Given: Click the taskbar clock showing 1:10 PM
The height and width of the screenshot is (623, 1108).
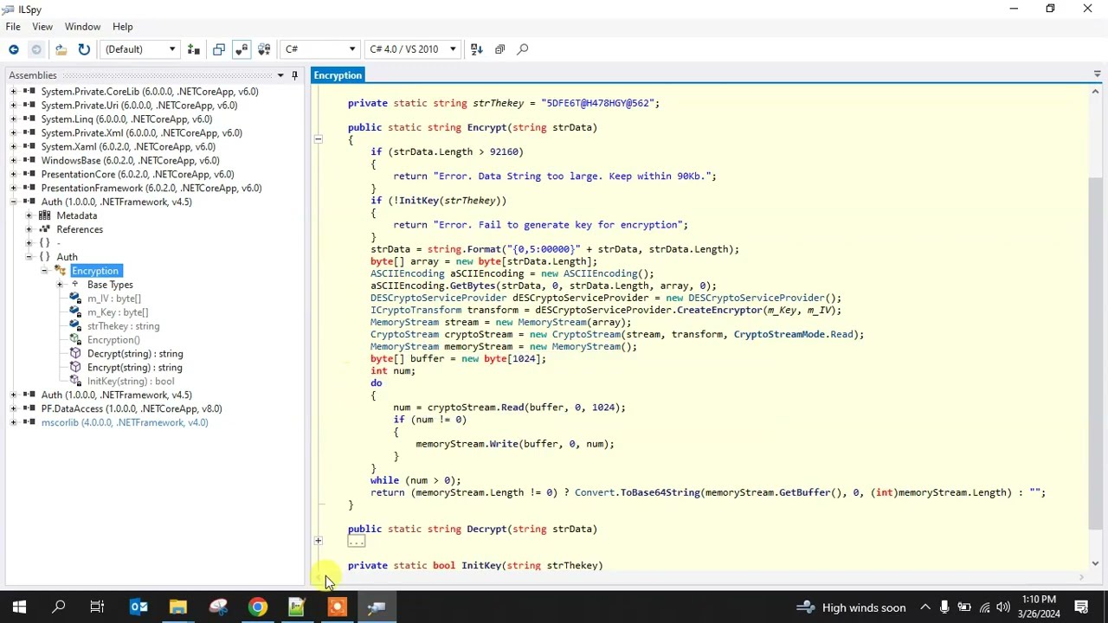Looking at the screenshot, I should (1039, 607).
